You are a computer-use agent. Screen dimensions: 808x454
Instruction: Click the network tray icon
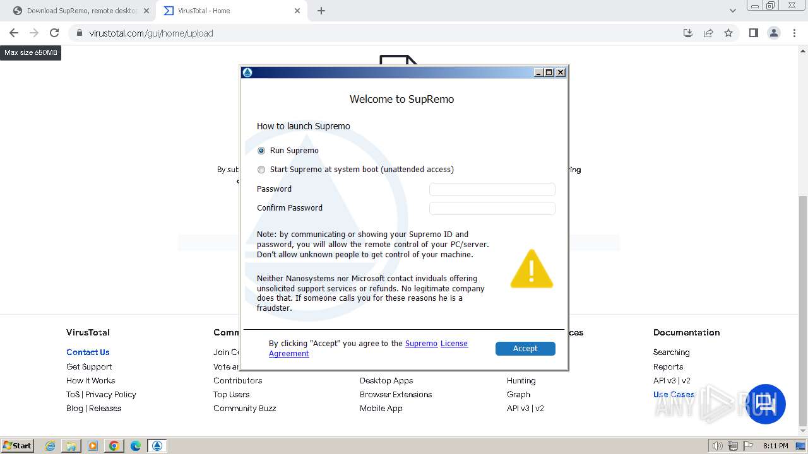click(x=733, y=446)
